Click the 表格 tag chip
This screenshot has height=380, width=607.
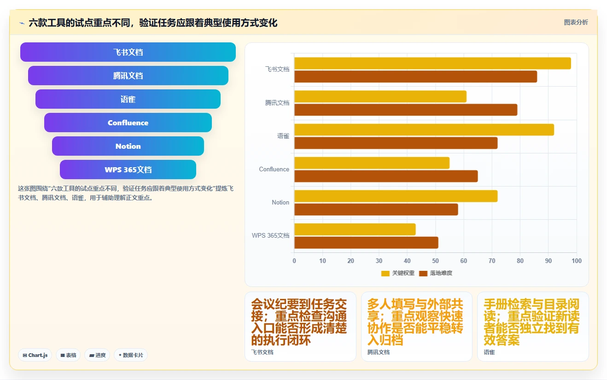tap(68, 355)
